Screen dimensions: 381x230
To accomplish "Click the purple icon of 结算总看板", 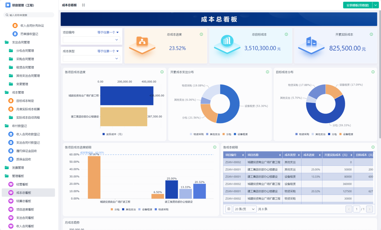I will 11,201.
